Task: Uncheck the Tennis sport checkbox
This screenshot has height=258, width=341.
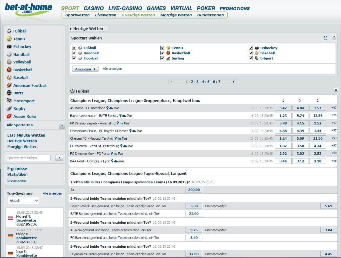Action: [162, 48]
